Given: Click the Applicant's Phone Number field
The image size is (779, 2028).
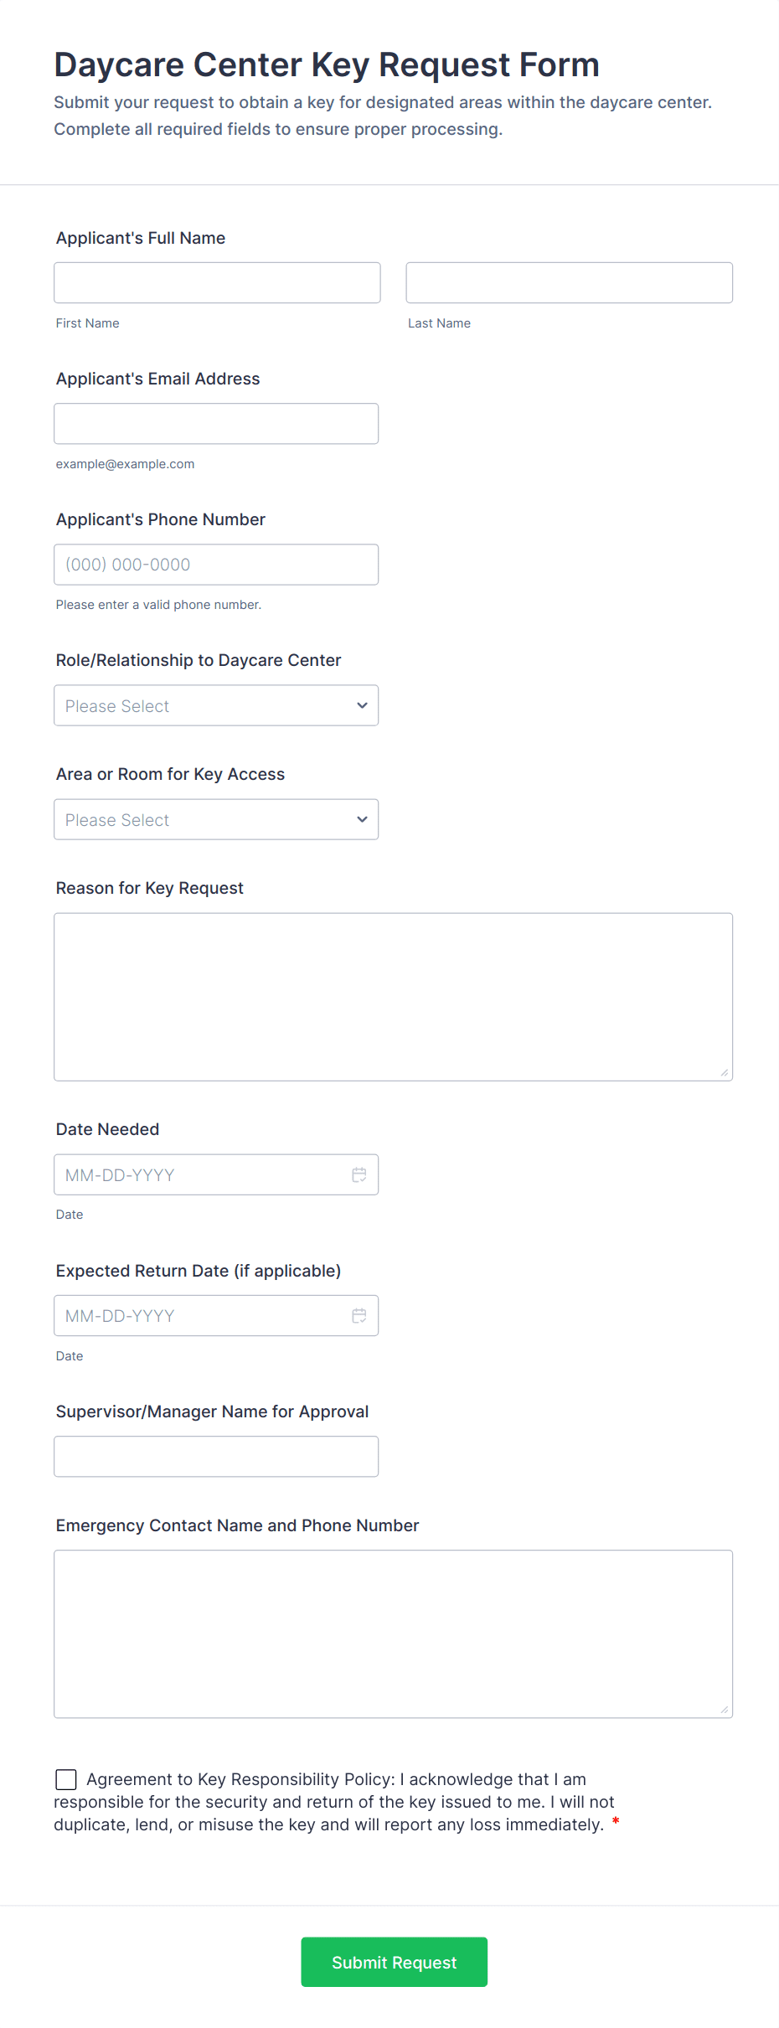Looking at the screenshot, I should coord(216,565).
